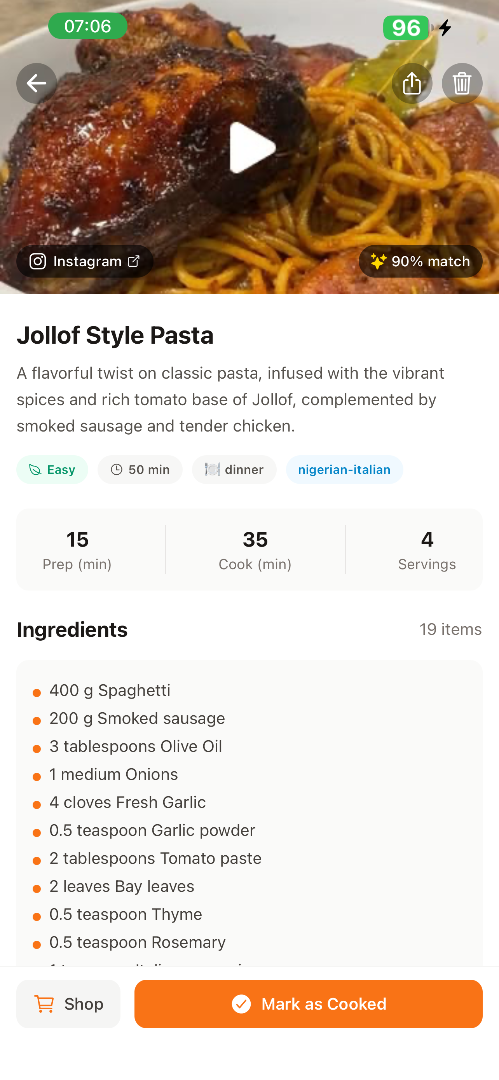The image size is (499, 1080).
Task: Play the recipe video
Action: point(252,148)
